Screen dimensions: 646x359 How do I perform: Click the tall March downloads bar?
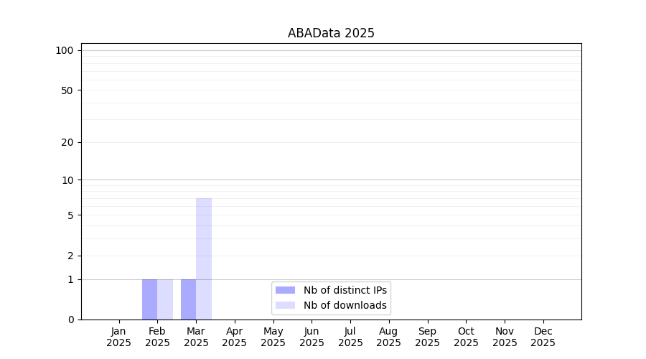204,258
